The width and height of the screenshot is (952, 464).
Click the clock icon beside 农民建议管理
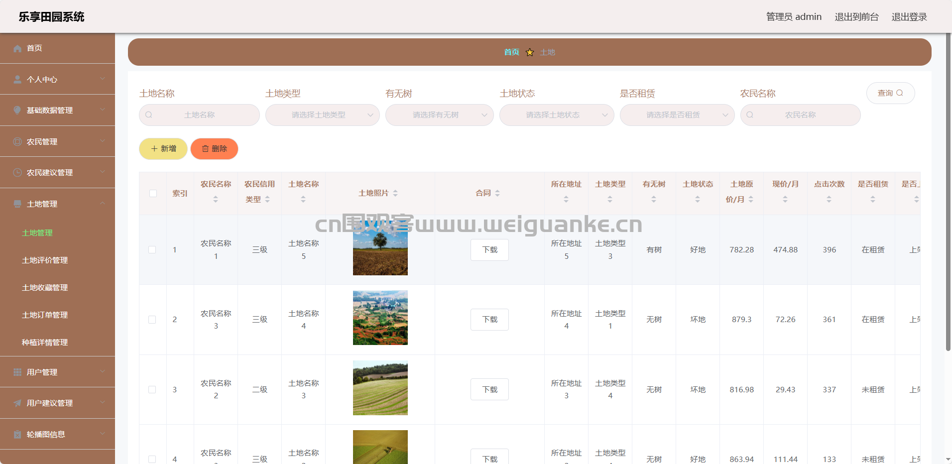click(x=17, y=173)
